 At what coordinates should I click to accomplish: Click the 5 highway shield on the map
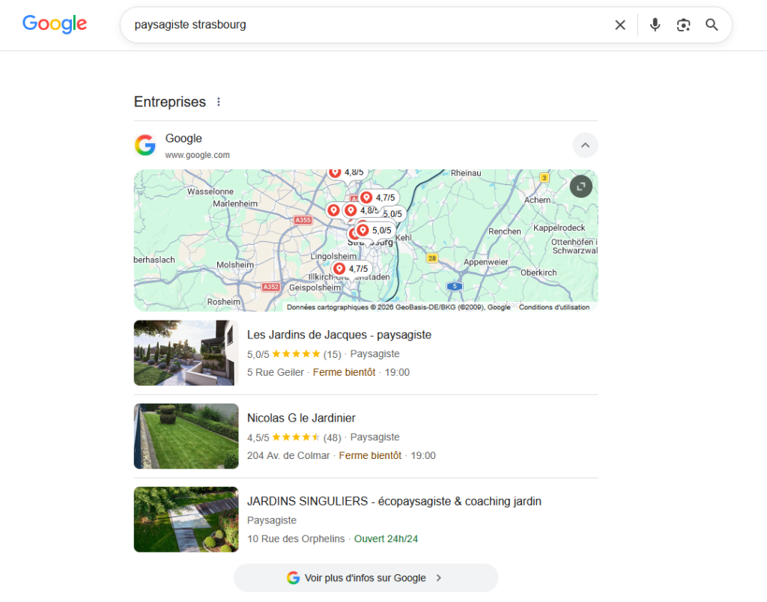[455, 286]
